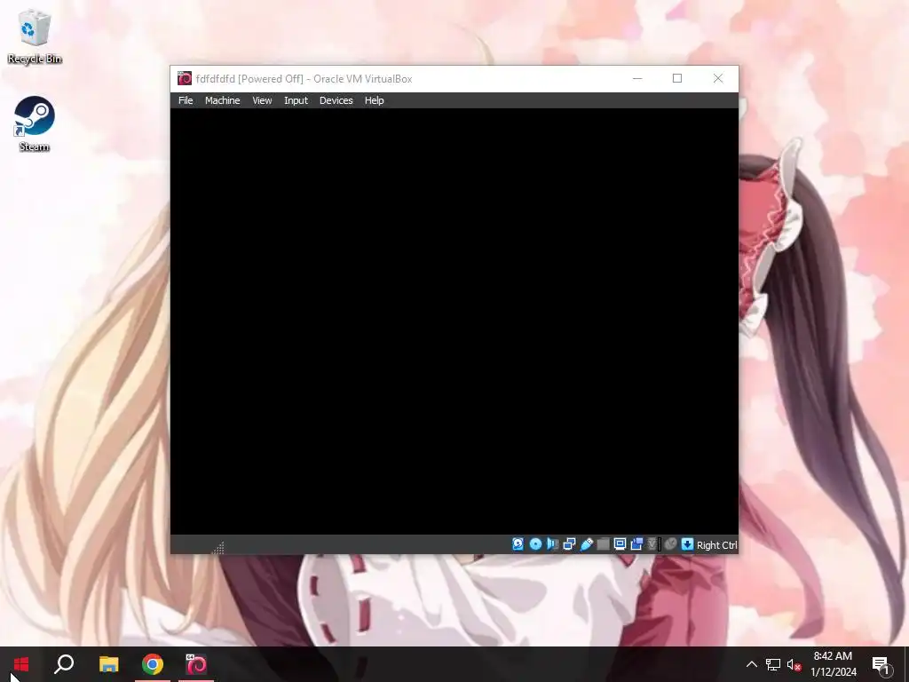The height and width of the screenshot is (682, 909).
Task: Close the VirtualBox VM window
Action: point(717,78)
